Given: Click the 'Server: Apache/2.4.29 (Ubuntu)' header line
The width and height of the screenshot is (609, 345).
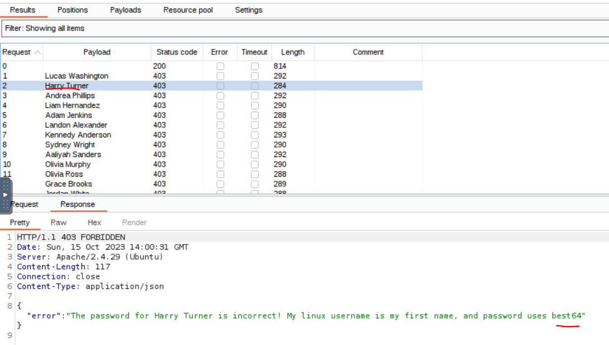Looking at the screenshot, I should click(x=90, y=257).
